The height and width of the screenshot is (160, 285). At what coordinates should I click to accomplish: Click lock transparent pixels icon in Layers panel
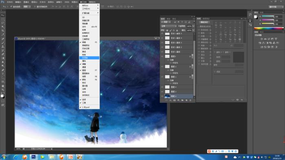[x=167, y=30]
